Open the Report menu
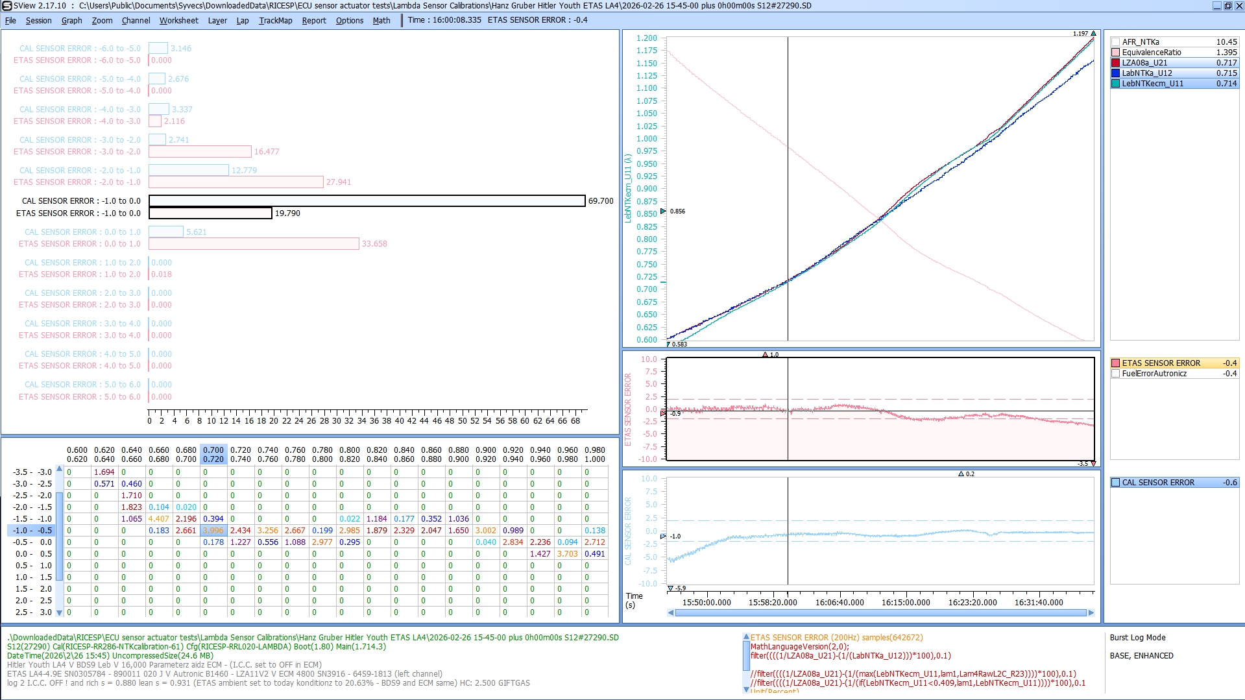Viewport: 1245px width, 700px height. (314, 21)
